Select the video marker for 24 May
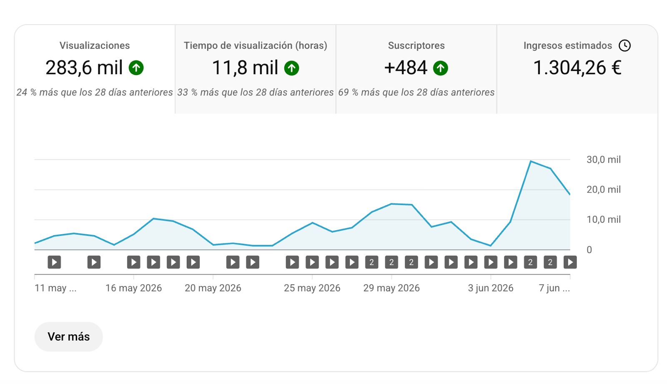 pos(292,262)
